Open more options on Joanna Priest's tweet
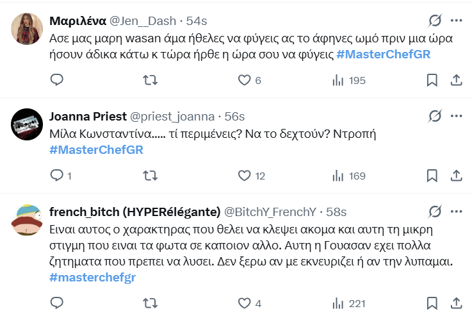The image size is (472, 318). tap(457, 116)
